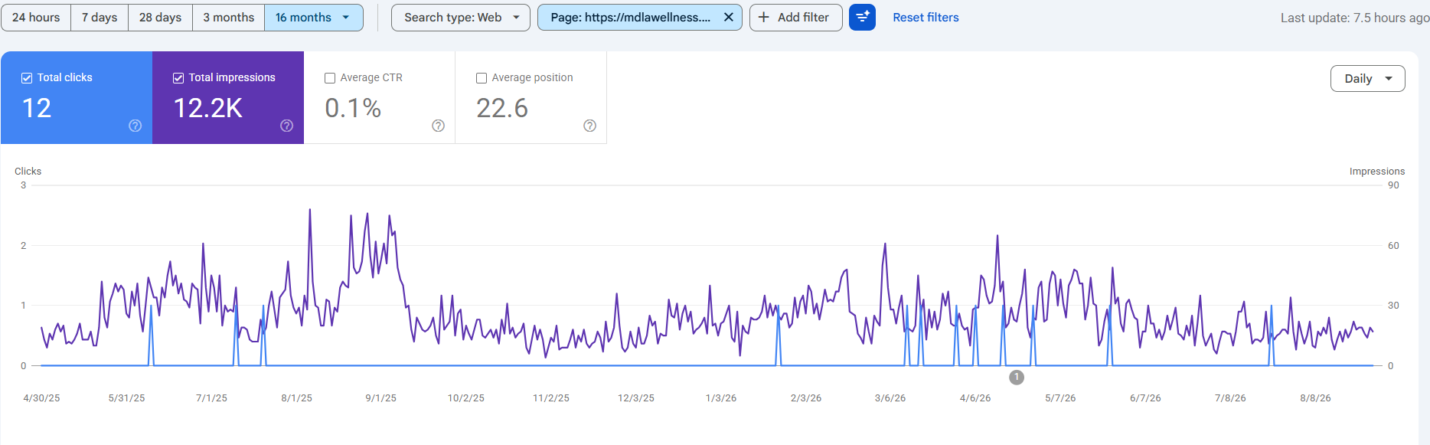Image resolution: width=1430 pixels, height=445 pixels.
Task: Open help for the Total impressions metric
Action: [286, 126]
